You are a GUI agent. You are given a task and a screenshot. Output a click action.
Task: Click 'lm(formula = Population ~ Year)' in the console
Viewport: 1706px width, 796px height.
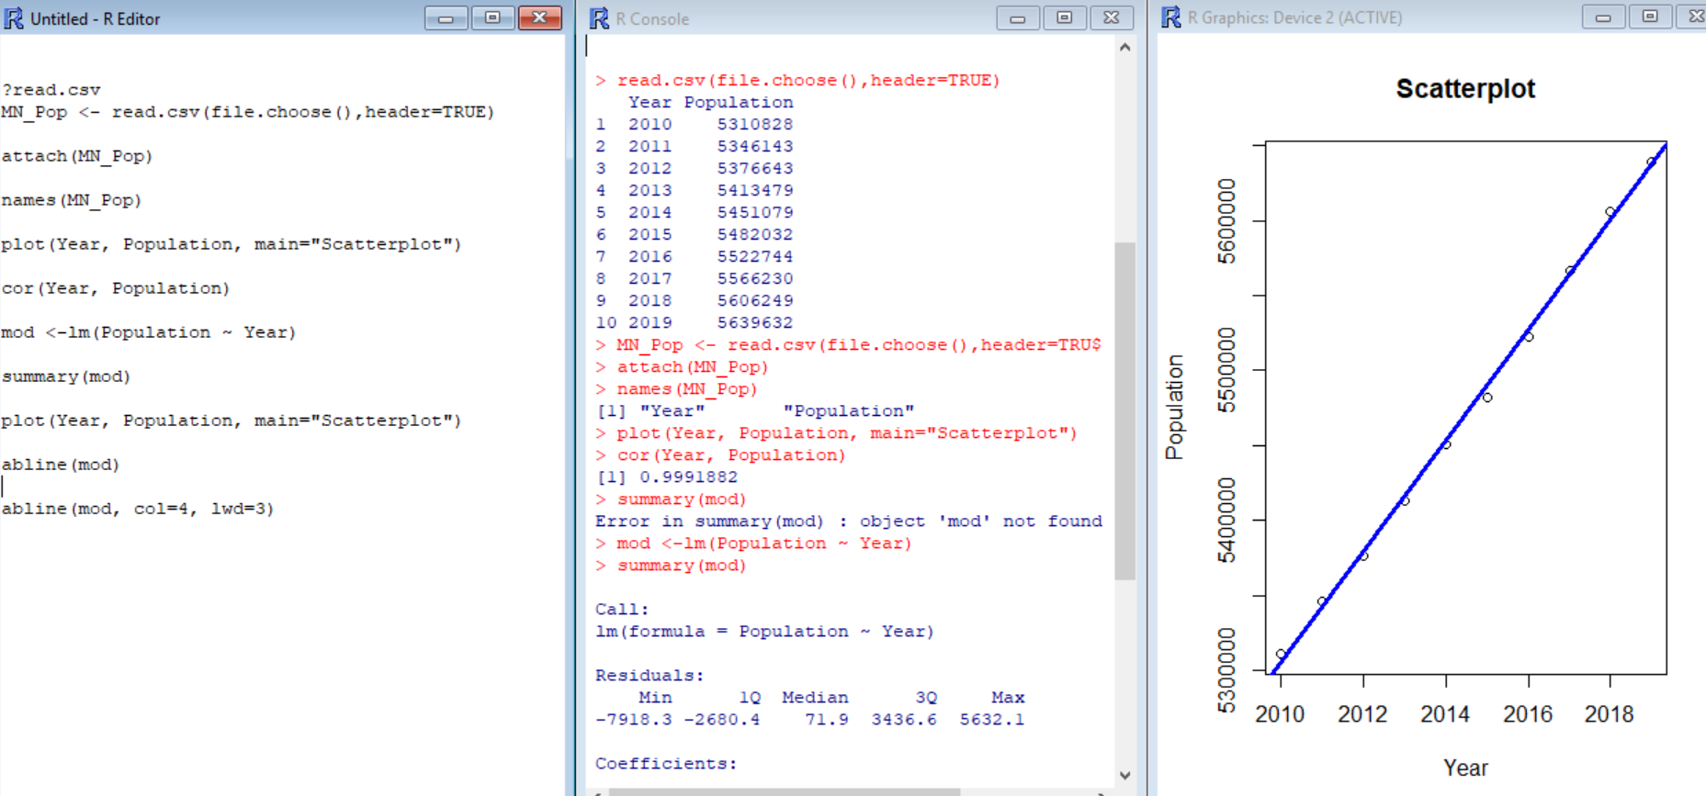coord(764,632)
